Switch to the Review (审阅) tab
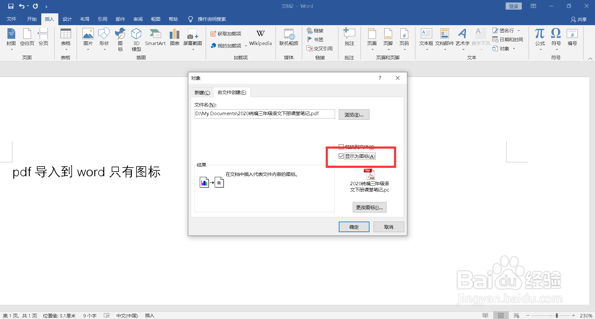 pos(138,19)
